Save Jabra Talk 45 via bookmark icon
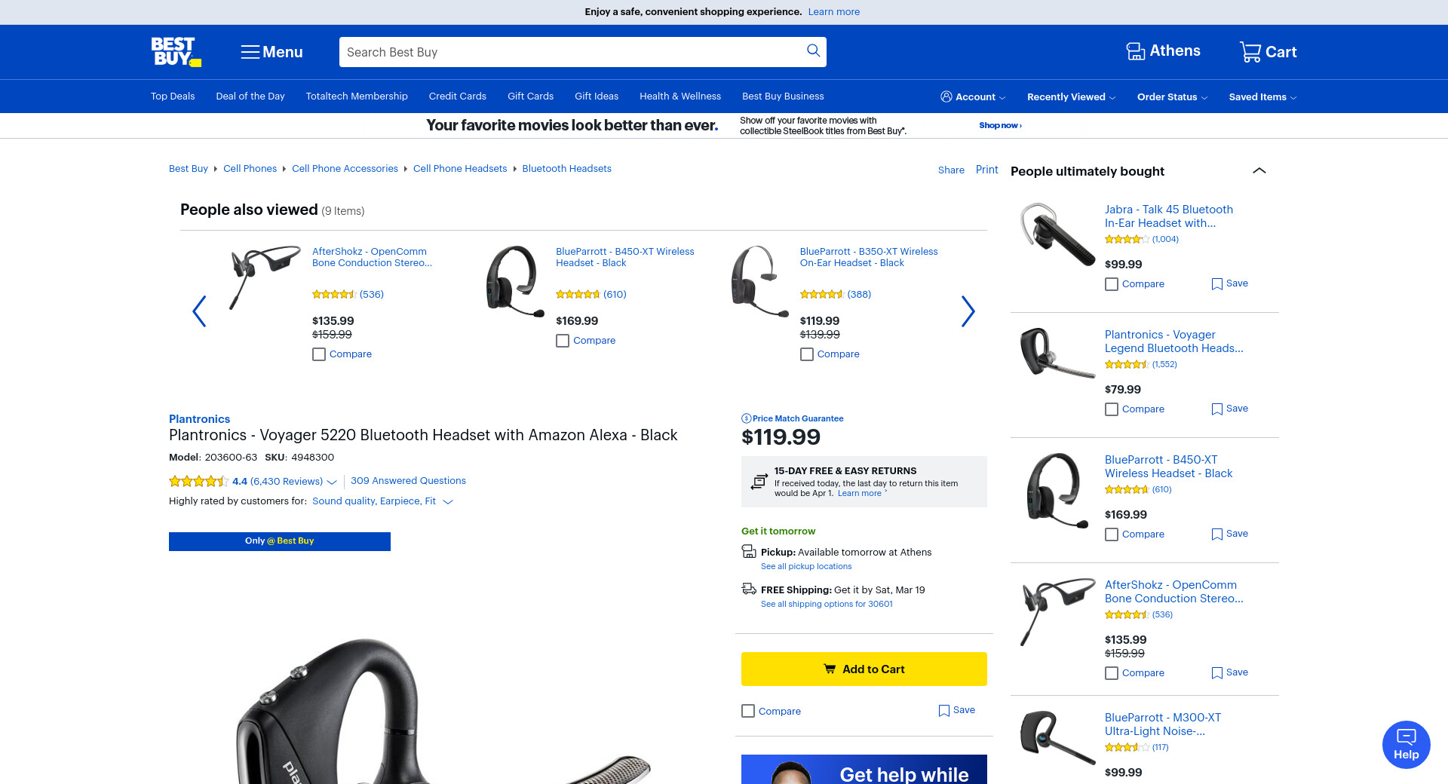1448x784 pixels. tap(1216, 284)
